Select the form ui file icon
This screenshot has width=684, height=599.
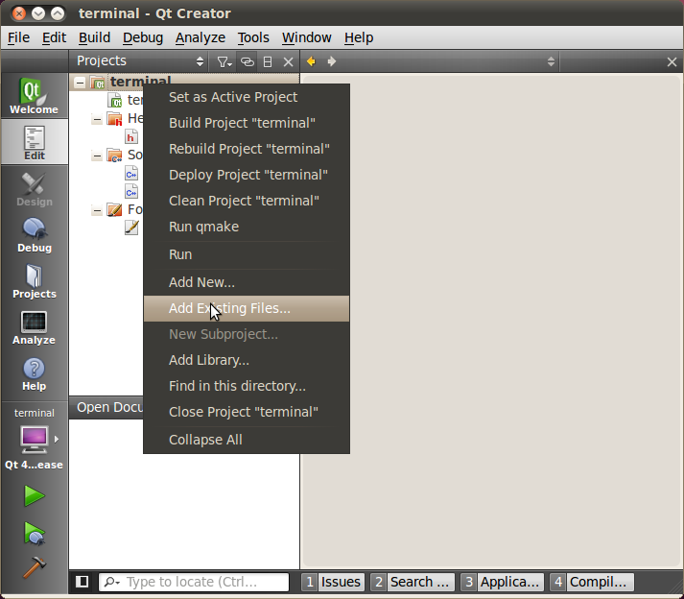pyautogui.click(x=131, y=228)
